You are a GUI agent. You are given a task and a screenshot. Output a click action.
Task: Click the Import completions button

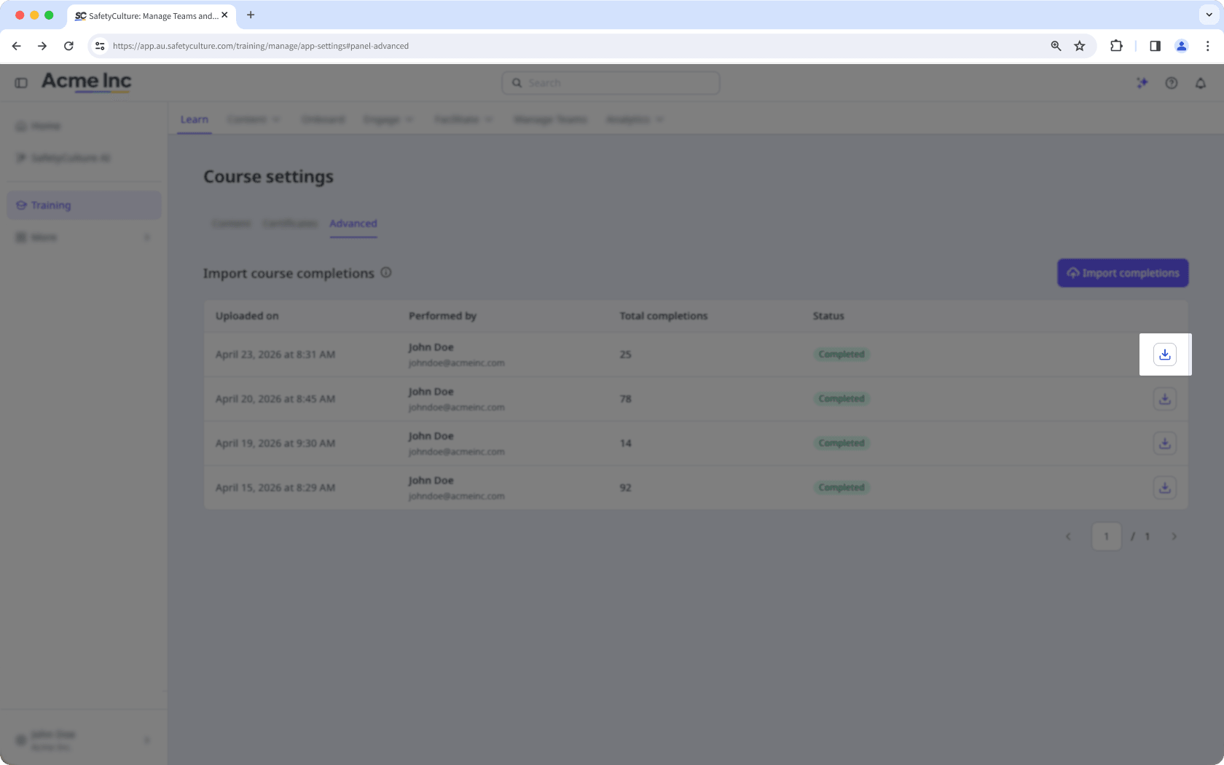(x=1123, y=273)
